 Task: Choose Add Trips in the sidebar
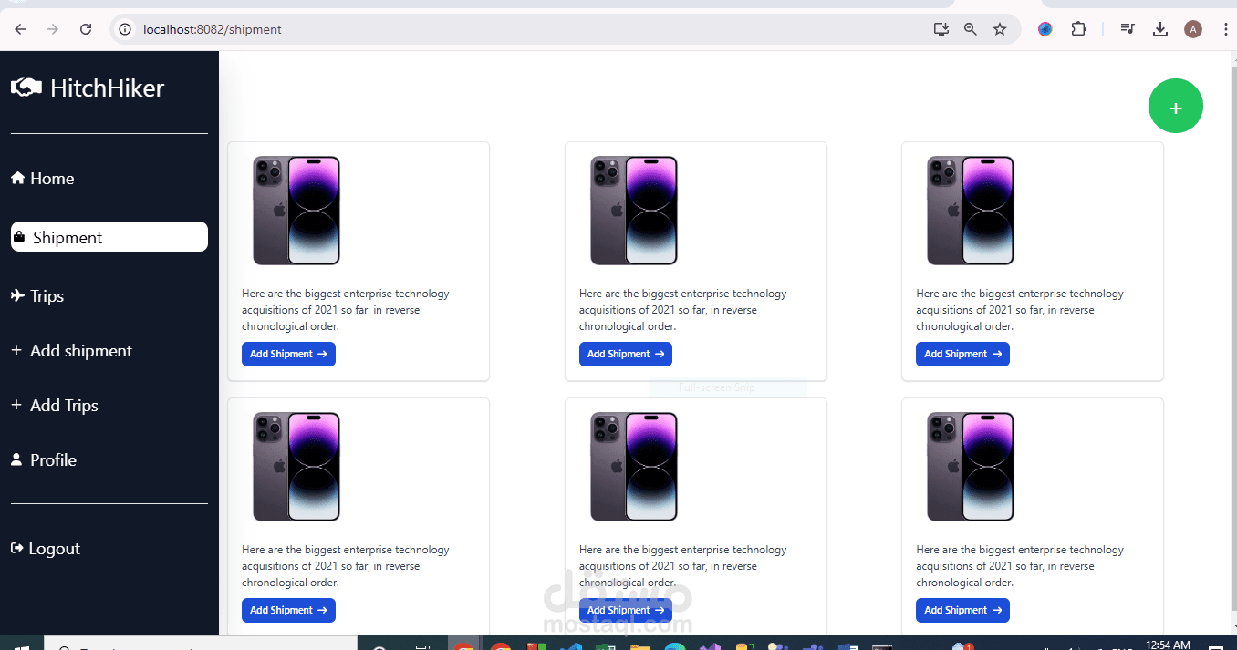coord(55,406)
